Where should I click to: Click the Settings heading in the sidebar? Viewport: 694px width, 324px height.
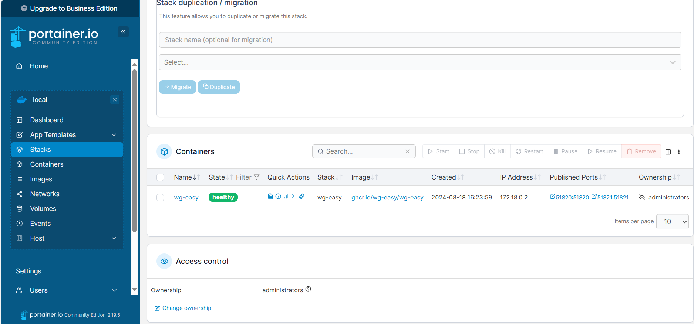coord(28,271)
